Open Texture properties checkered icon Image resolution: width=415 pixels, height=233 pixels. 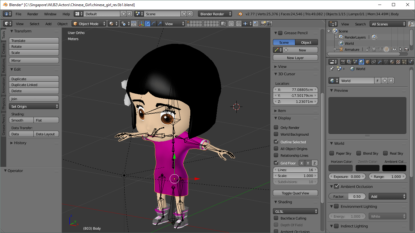coord(398,62)
